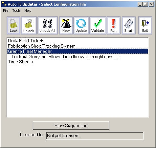Image resolution: width=156 pixels, height=148 pixels.
Task: Close the Auto FE Updater window
Action: 151,4
